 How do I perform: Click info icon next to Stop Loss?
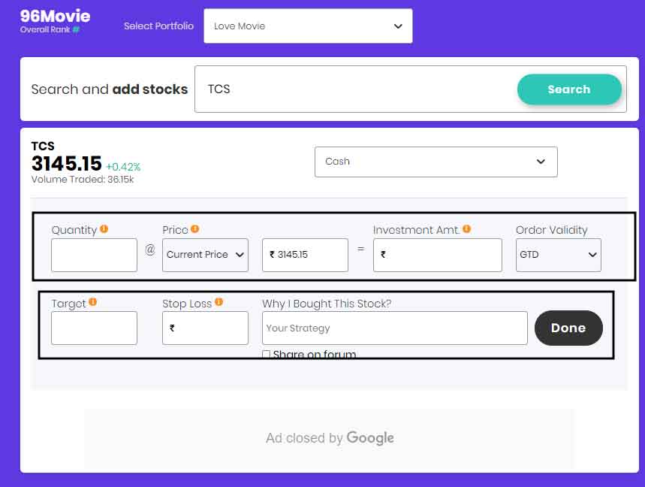click(219, 302)
